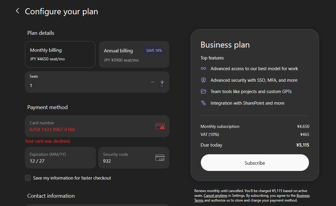
Task: Enable Save my information for faster checkout
Action: [28, 178]
